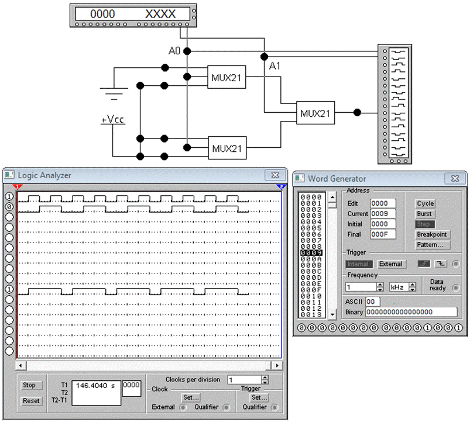Viewport: 470px width, 423px height.
Task: Stop the logic analyzer capture
Action: [x=29, y=386]
